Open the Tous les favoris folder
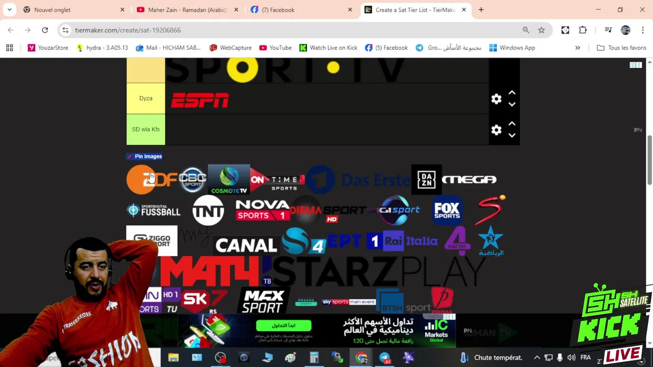653x367 pixels. coord(621,48)
